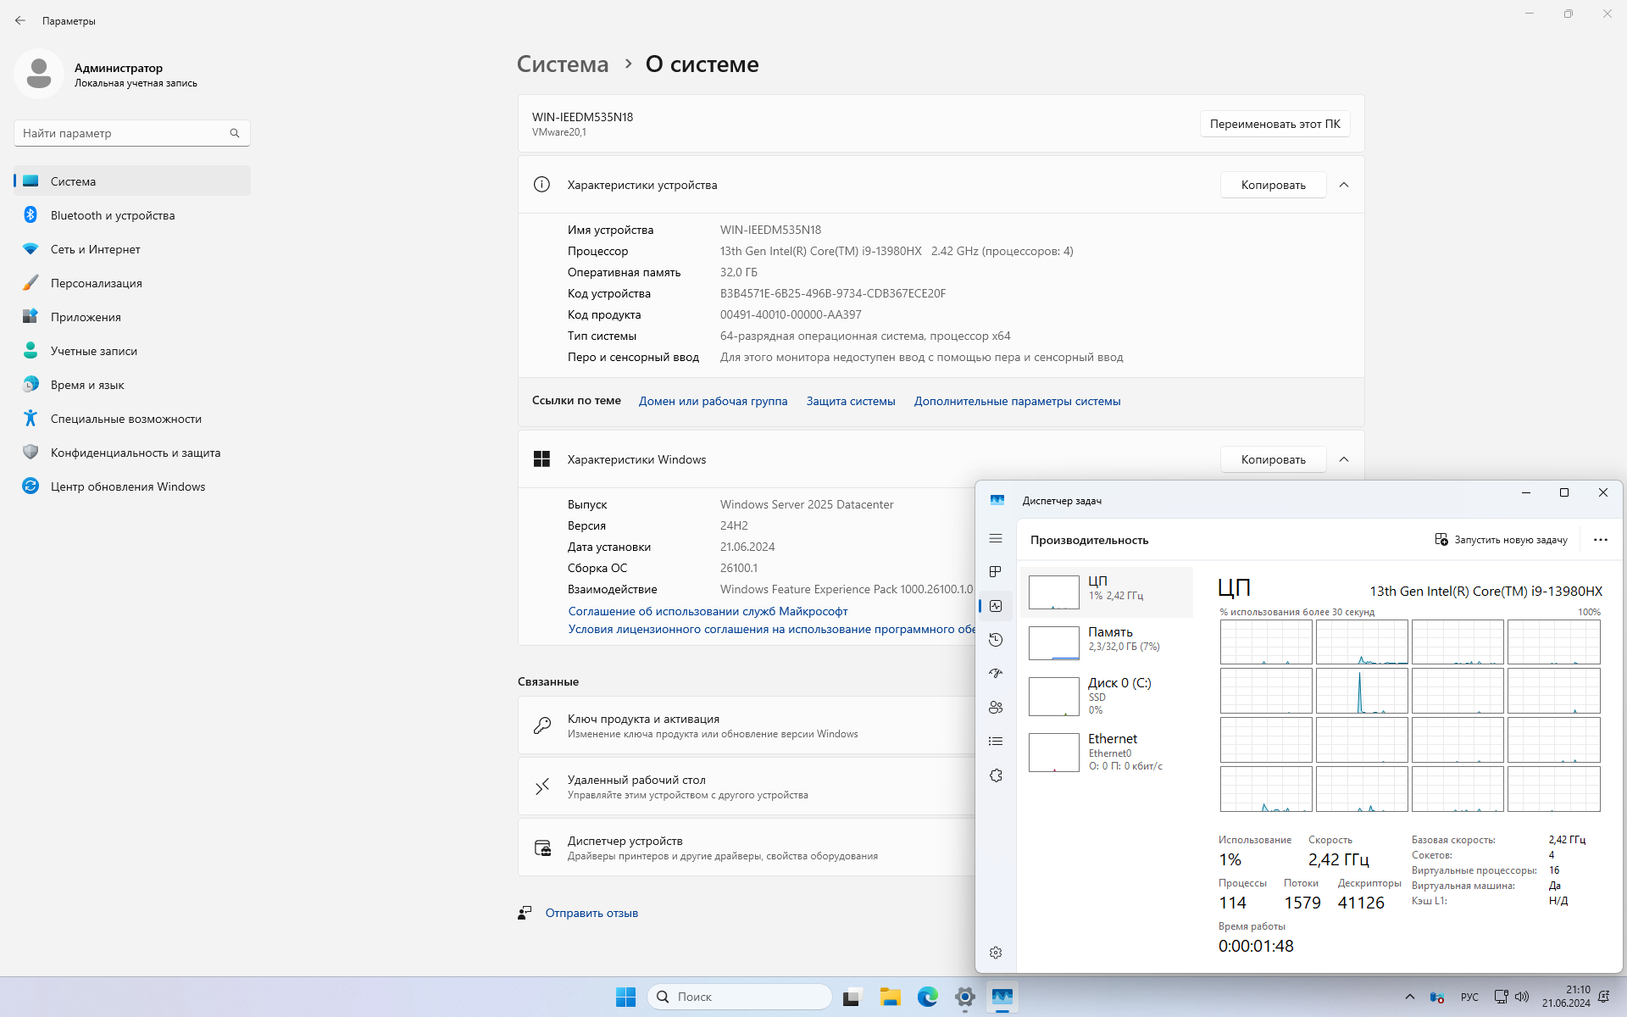Image resolution: width=1627 pixels, height=1017 pixels.
Task: Collapse Характеристики Windows section chevron
Action: 1344,459
